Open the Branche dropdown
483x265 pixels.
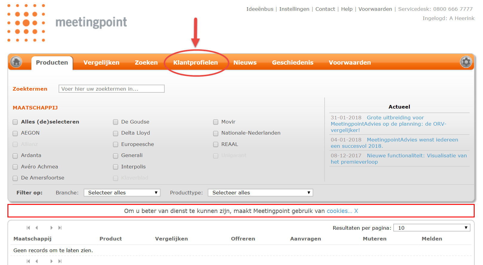tap(122, 193)
